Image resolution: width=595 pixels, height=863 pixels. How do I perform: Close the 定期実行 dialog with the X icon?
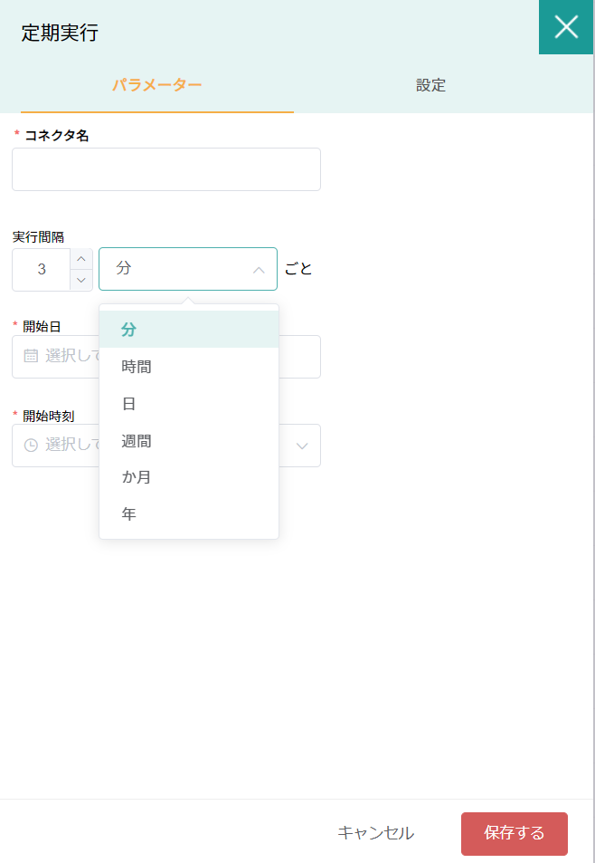(x=566, y=27)
